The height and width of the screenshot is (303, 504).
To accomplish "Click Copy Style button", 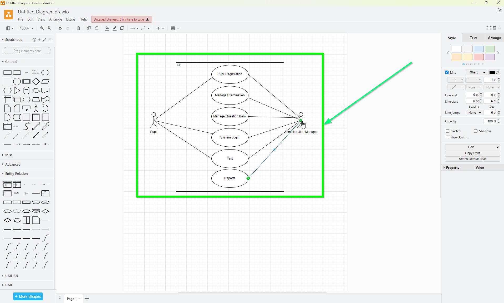I will click(472, 153).
